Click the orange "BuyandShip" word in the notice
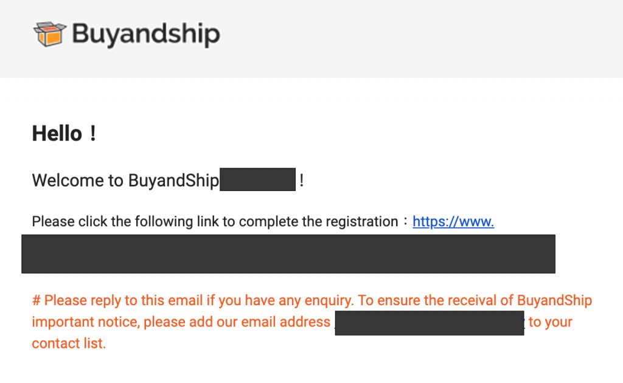This screenshot has height=383, width=623. tap(554, 300)
